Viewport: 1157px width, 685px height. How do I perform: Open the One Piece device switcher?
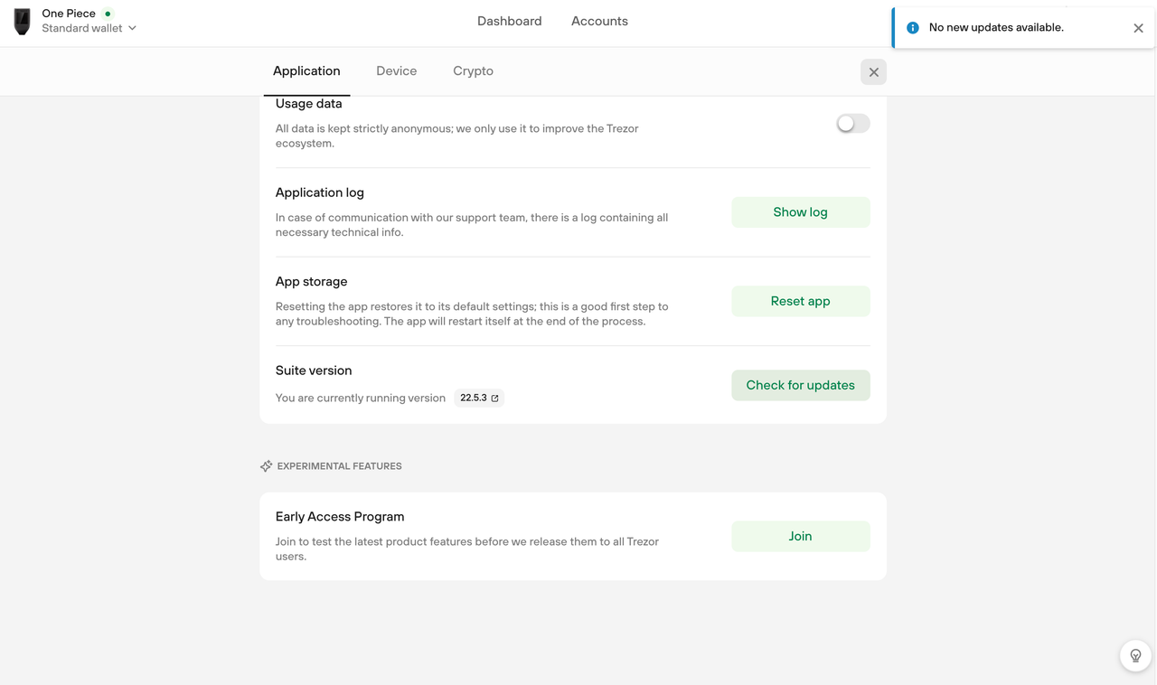pyautogui.click(x=76, y=21)
